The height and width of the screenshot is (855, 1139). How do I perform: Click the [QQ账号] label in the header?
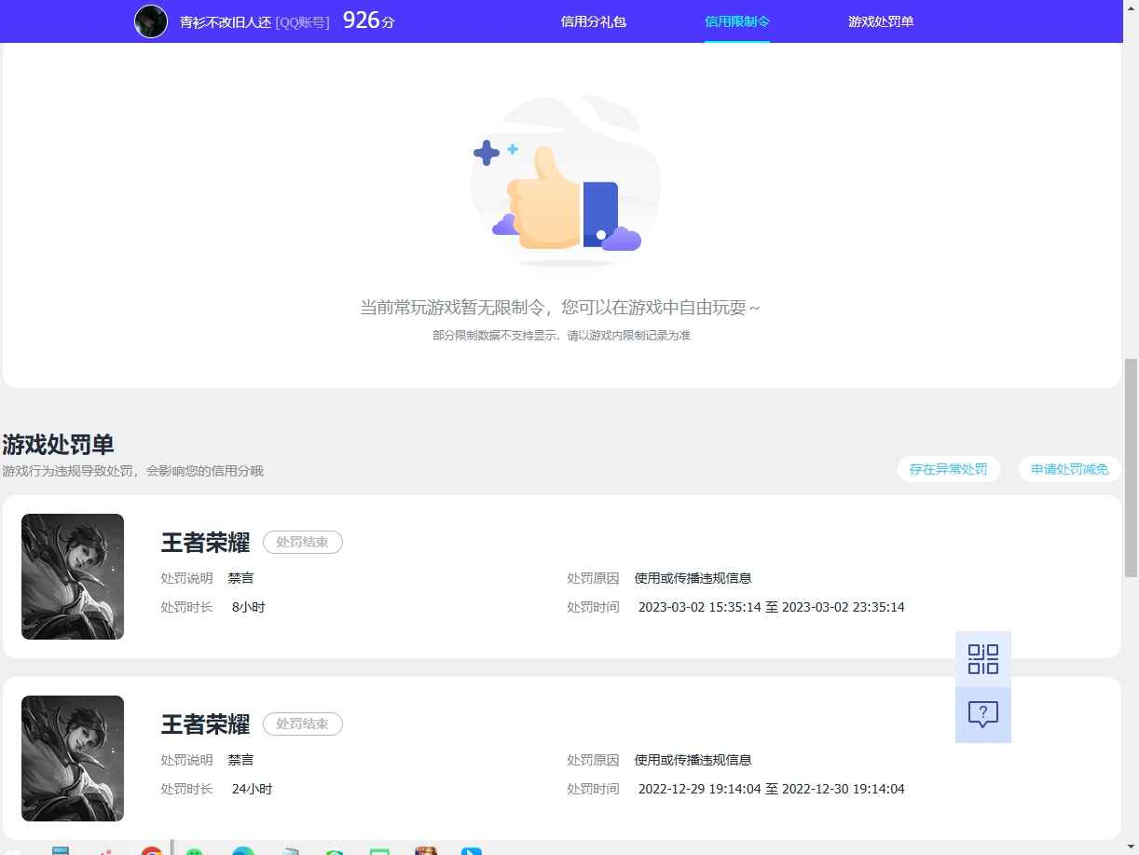[303, 21]
